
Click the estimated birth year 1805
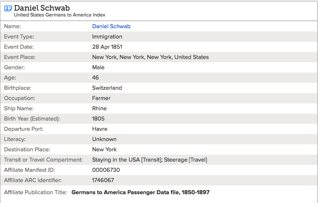[98, 119]
